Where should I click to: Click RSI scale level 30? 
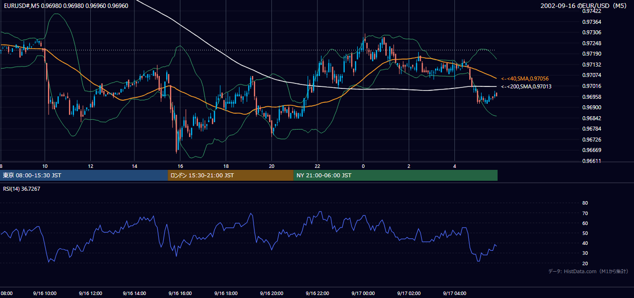[x=585, y=253]
